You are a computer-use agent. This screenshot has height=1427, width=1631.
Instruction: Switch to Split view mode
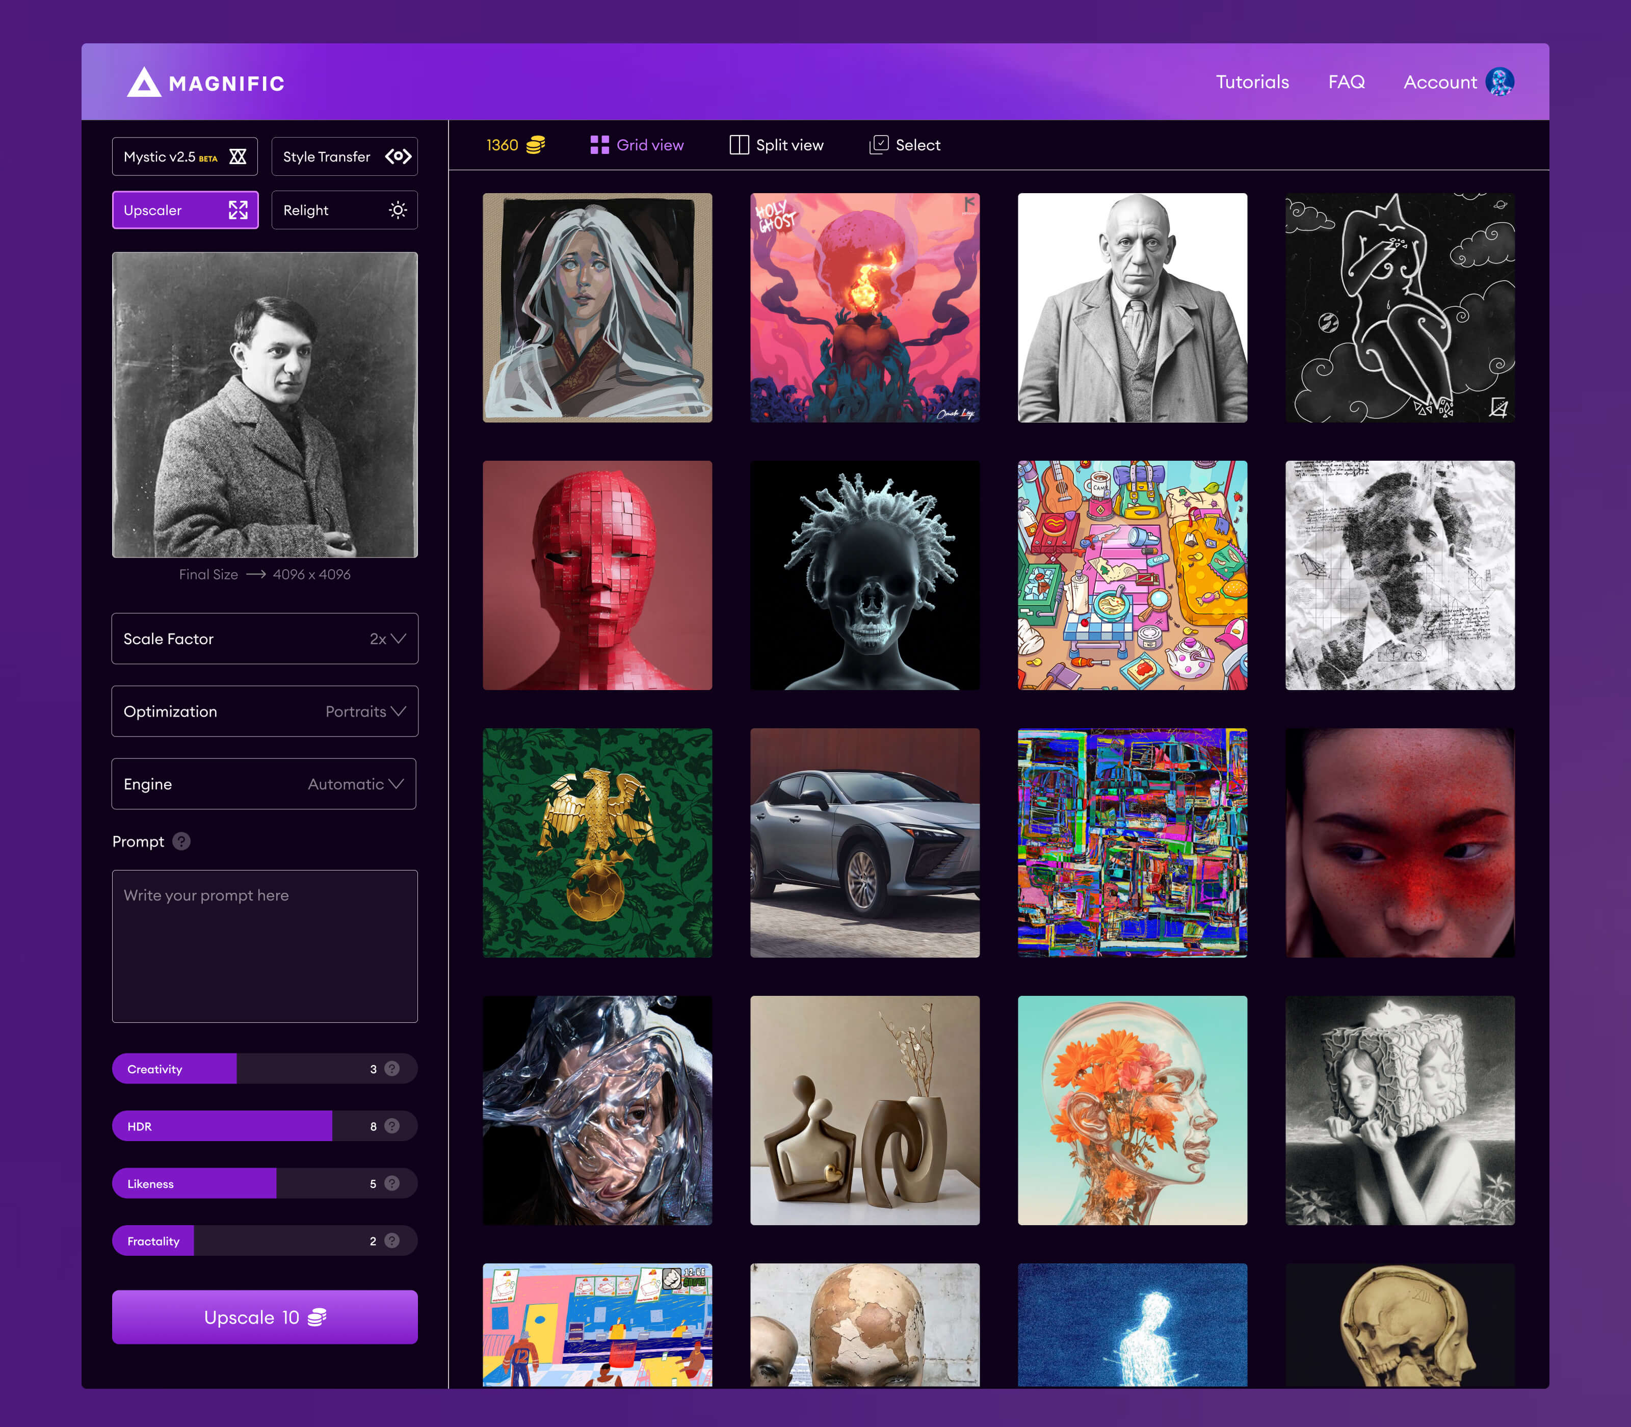pyautogui.click(x=776, y=145)
